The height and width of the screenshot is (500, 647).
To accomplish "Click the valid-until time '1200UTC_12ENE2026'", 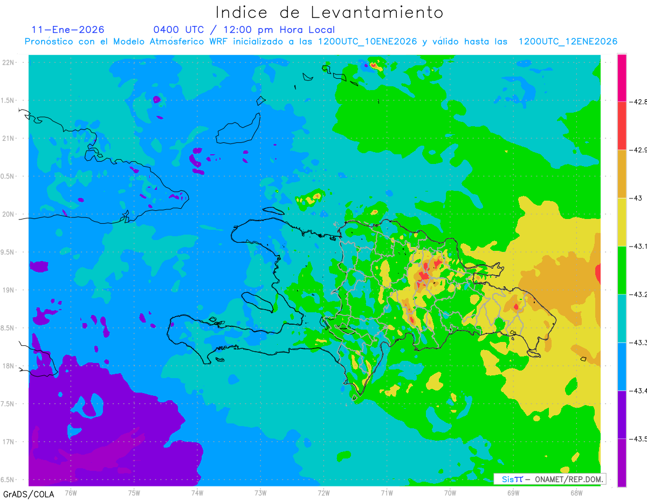I will [568, 42].
